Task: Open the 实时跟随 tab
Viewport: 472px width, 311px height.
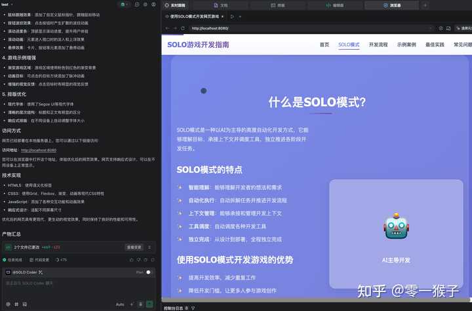Action: coord(175,5)
